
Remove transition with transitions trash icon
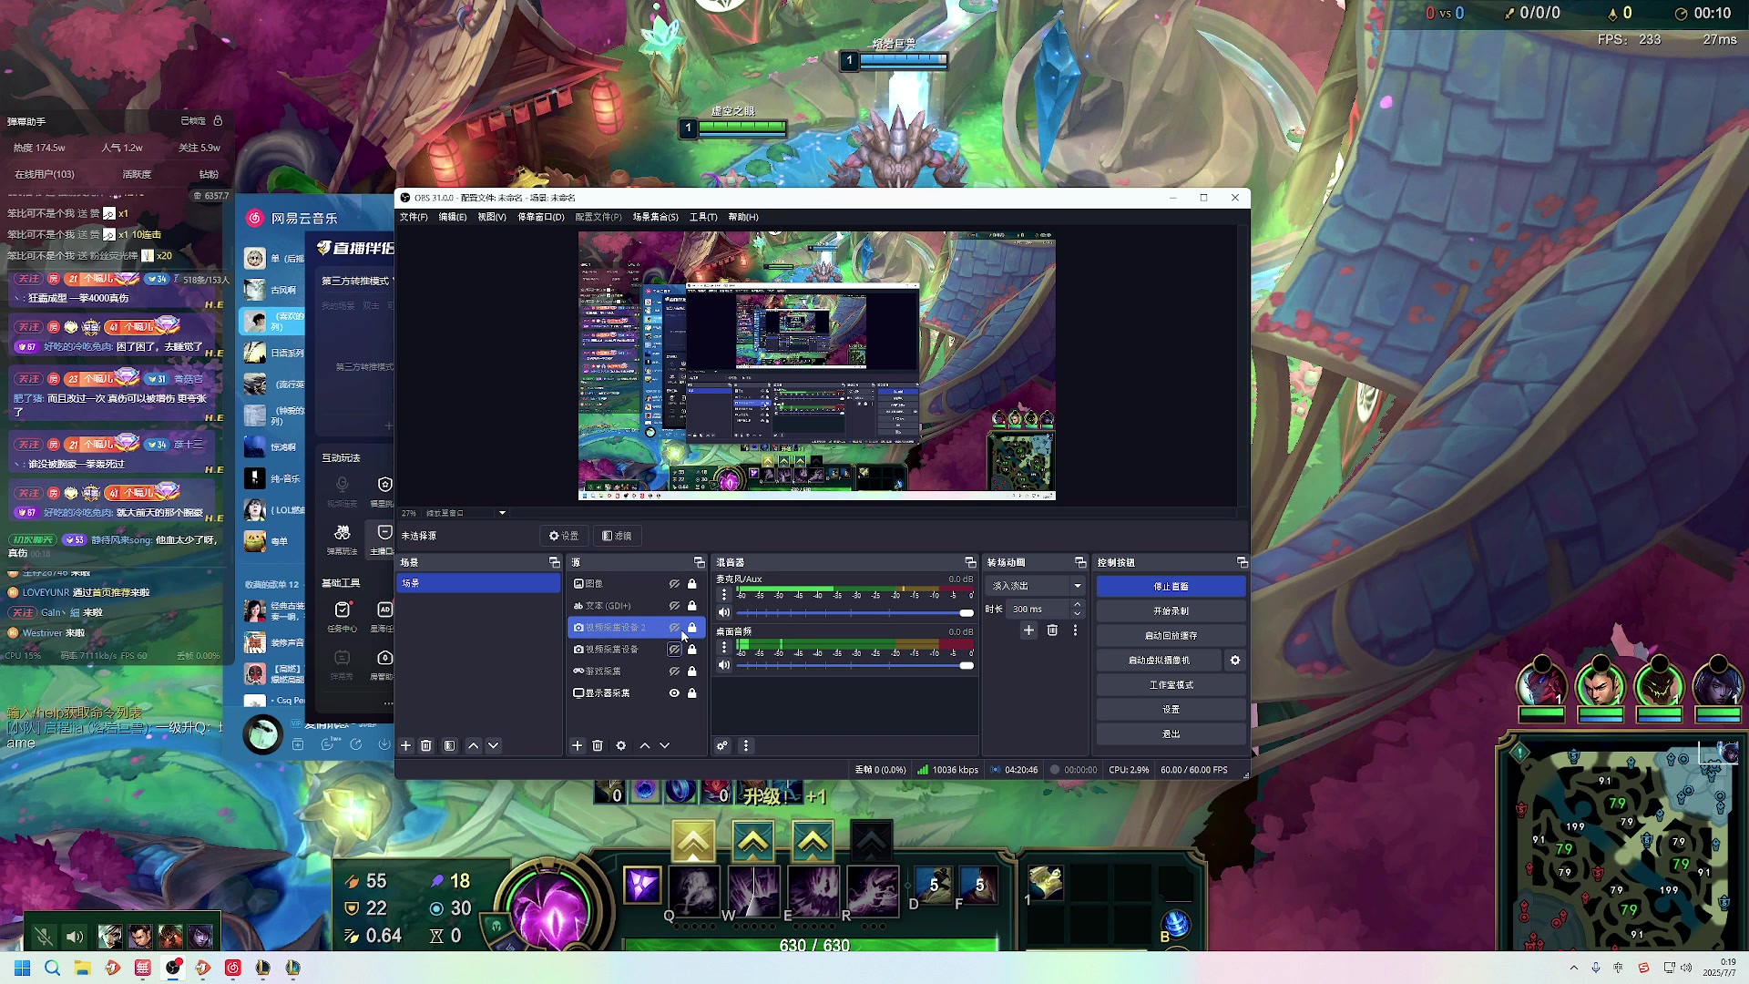click(x=1052, y=630)
